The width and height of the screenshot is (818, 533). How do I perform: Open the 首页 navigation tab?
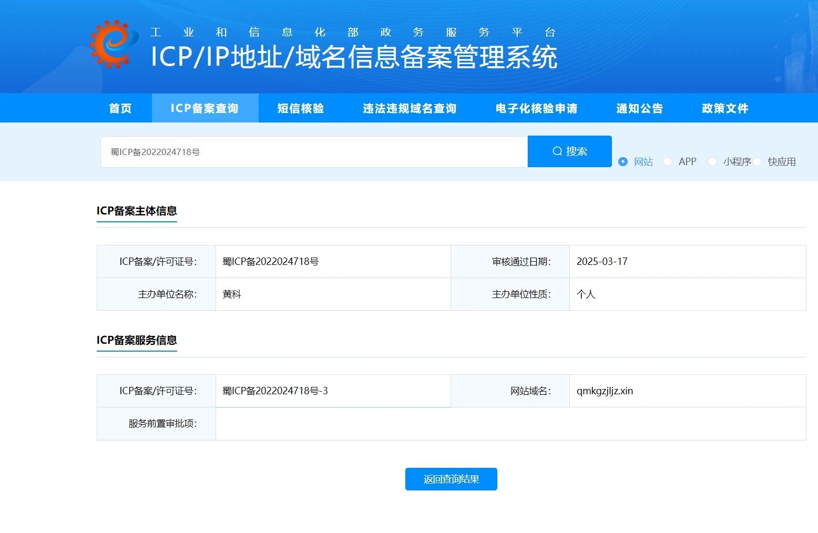tap(120, 108)
